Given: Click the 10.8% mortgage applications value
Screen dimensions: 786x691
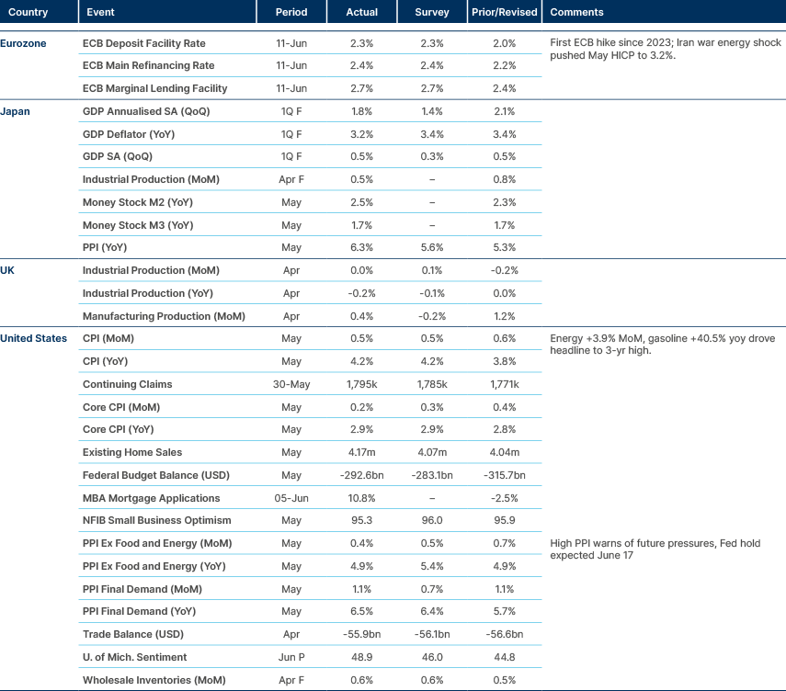Looking at the screenshot, I should pos(361,498).
